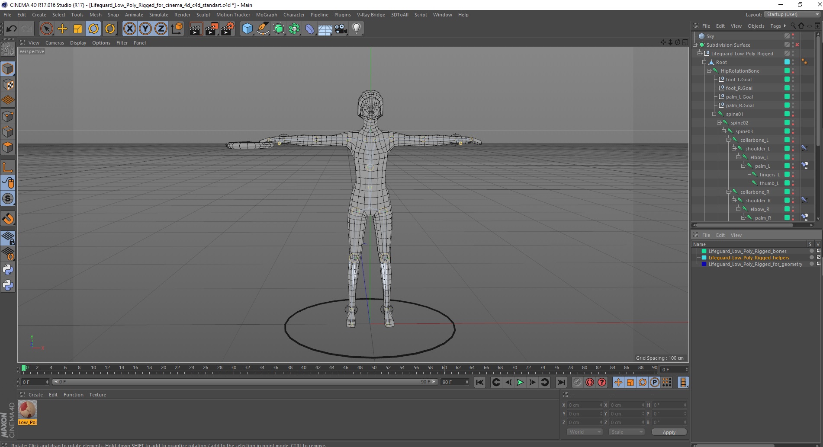
Task: Collapse the HipRotationBone node
Action: [x=709, y=71]
